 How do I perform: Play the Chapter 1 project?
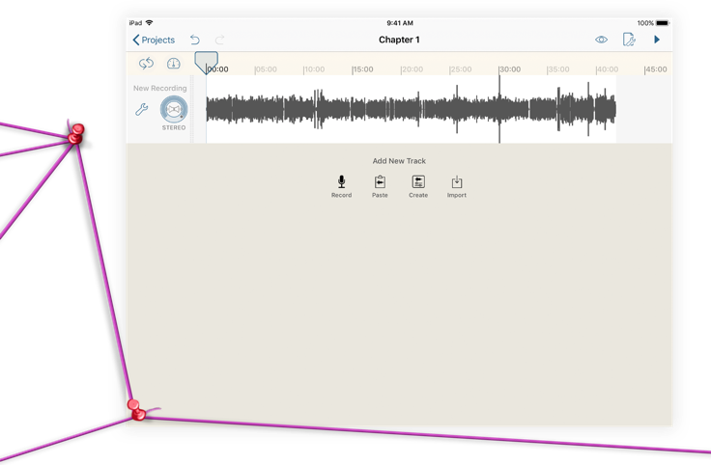point(657,40)
